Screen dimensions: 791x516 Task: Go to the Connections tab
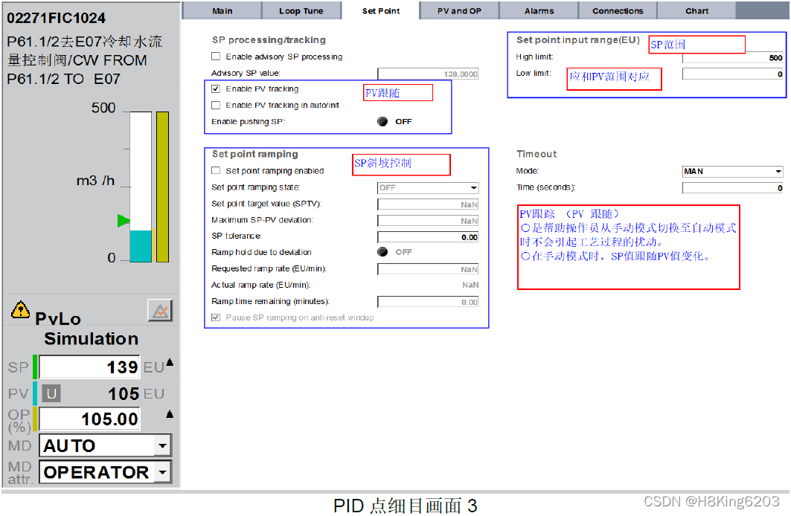[x=618, y=10]
